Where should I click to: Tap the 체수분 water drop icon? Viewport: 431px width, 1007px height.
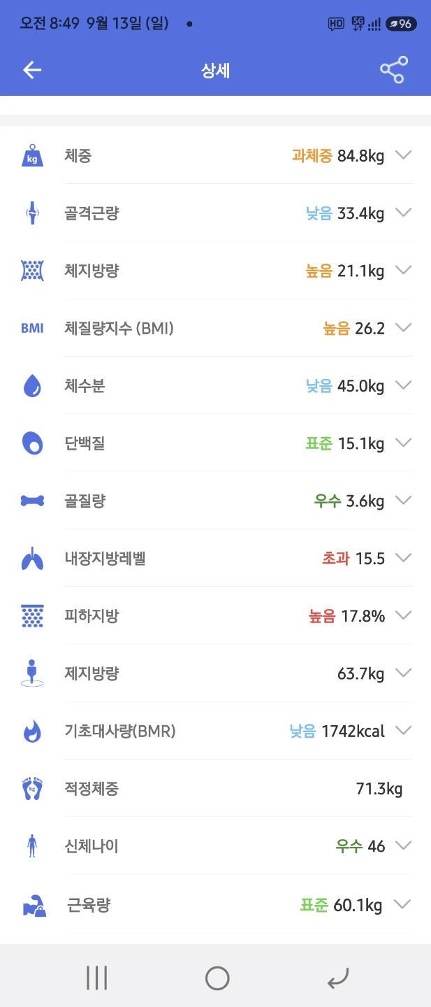click(32, 385)
